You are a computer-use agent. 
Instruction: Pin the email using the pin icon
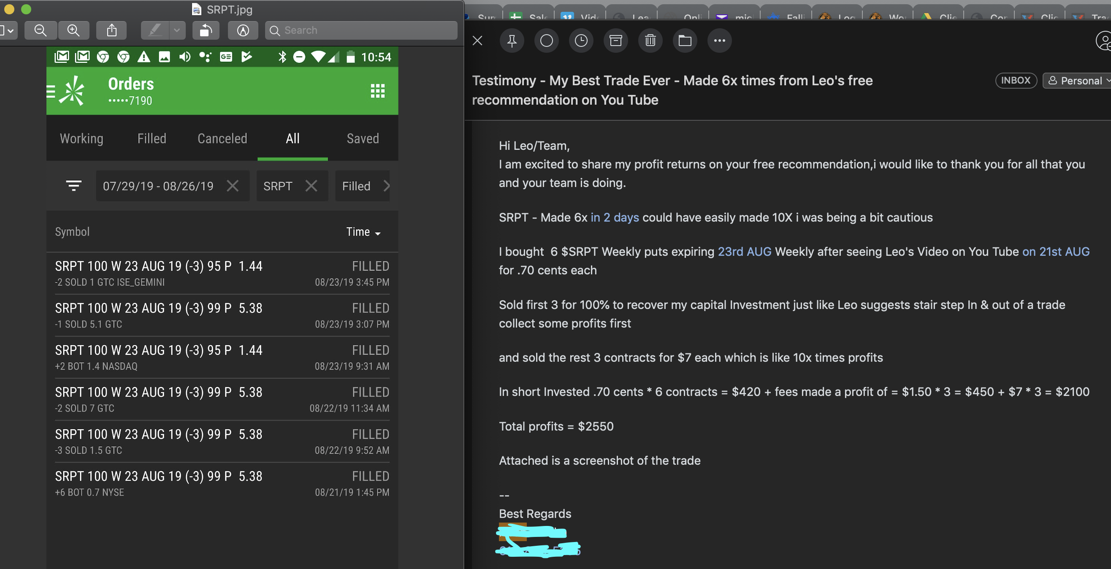pyautogui.click(x=512, y=41)
